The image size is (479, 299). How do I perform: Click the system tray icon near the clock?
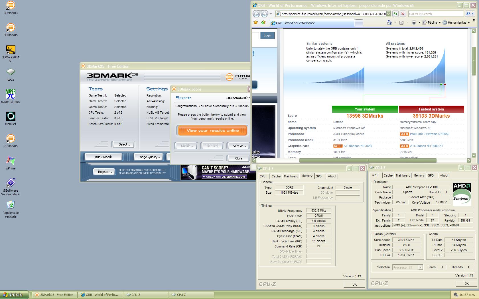point(456,295)
